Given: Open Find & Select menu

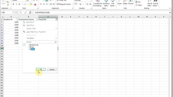Looking at the screenshot, I should (155, 3).
